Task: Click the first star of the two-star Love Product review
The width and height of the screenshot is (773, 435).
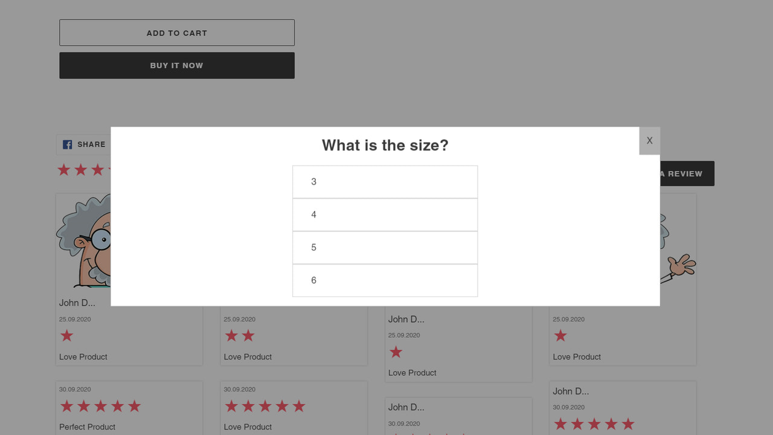Action: tap(231, 335)
